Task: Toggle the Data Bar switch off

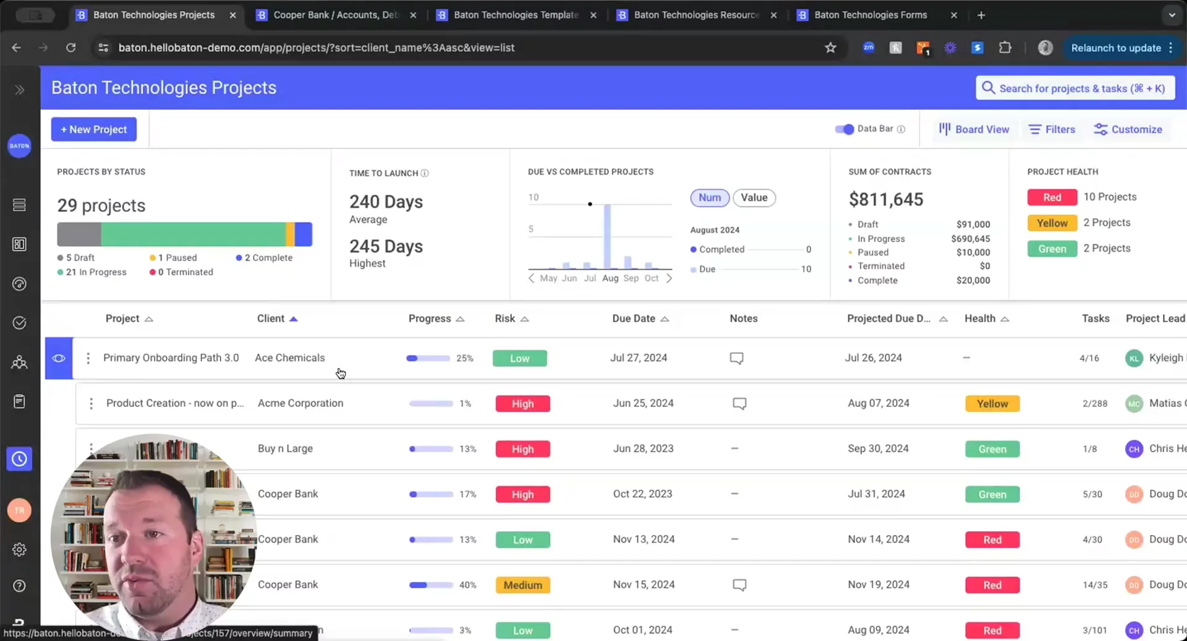Action: tap(844, 129)
